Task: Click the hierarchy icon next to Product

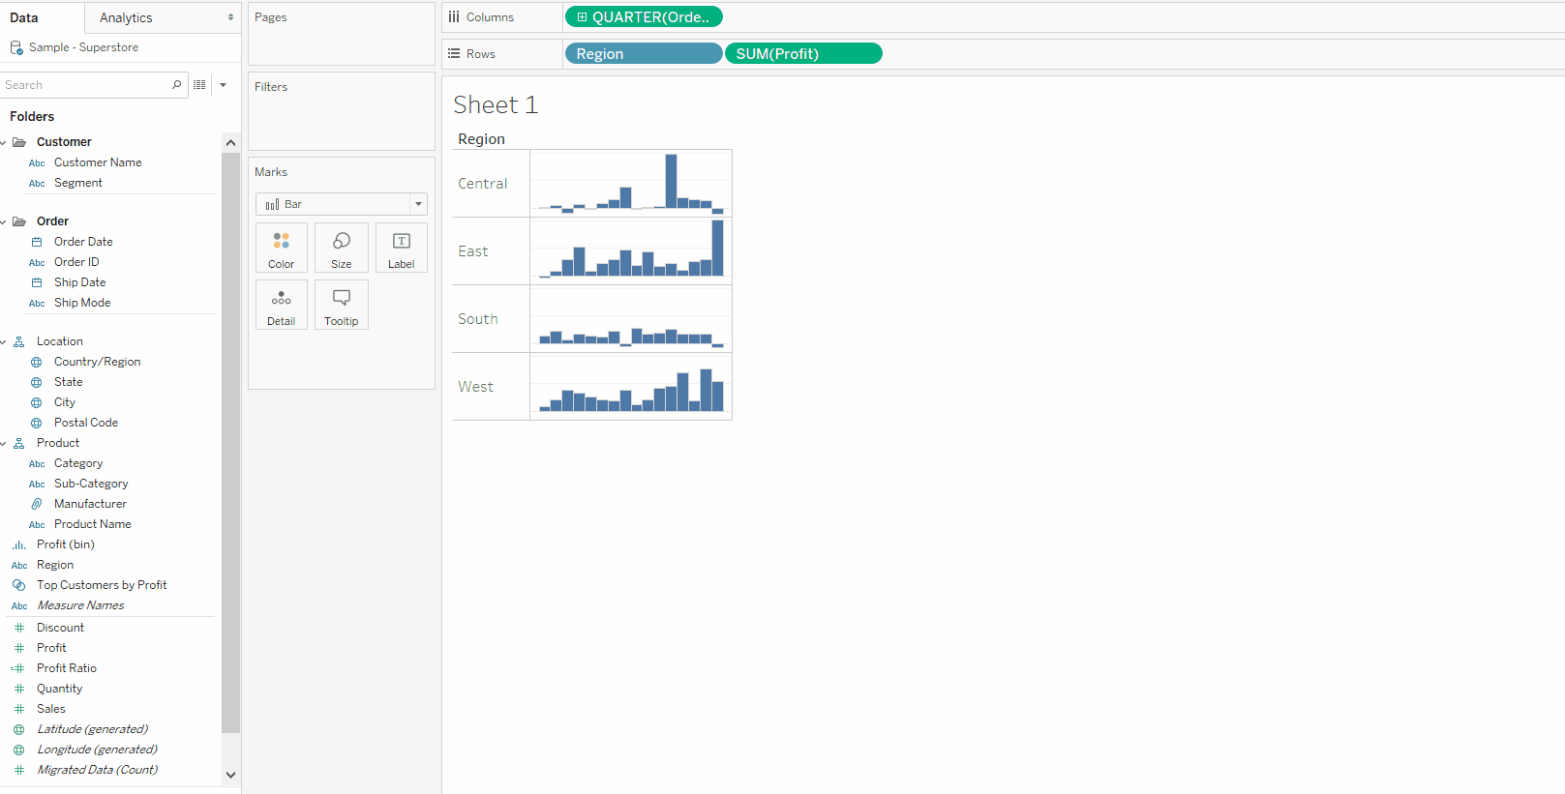Action: point(19,443)
